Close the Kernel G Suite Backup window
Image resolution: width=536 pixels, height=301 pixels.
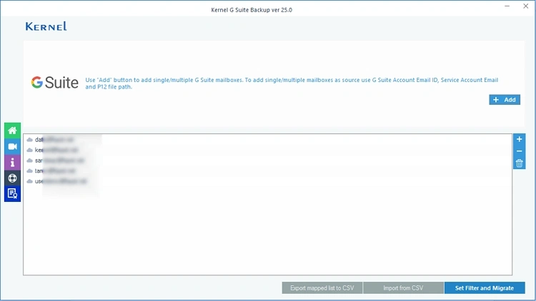pyautogui.click(x=526, y=6)
